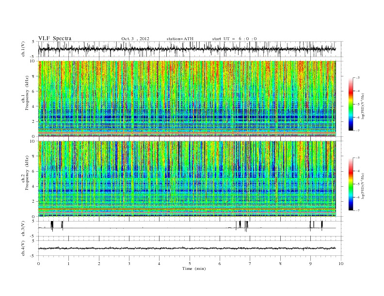Click the '-7' tick on ch.2 colorbar
The height and width of the screenshot is (296, 384).
pos(357,210)
